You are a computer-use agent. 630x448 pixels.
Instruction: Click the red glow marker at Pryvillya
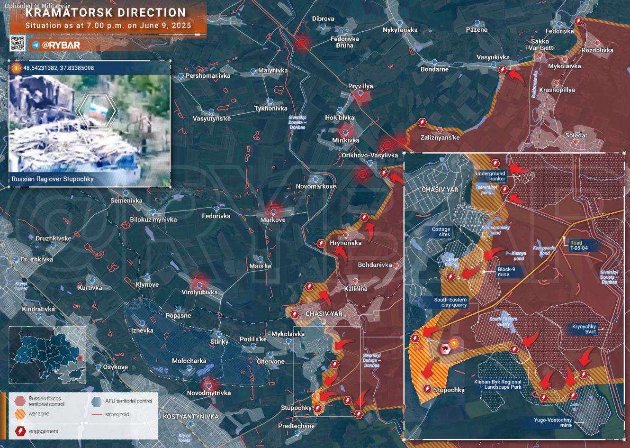click(361, 94)
